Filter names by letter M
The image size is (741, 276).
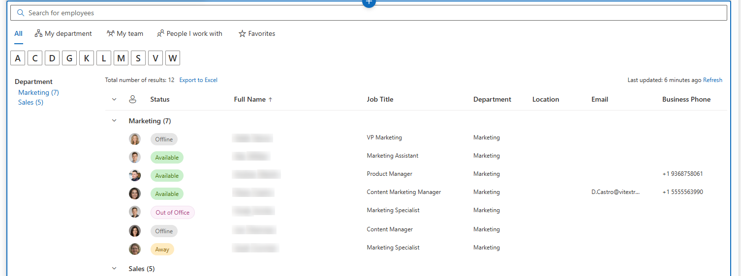[x=121, y=58]
